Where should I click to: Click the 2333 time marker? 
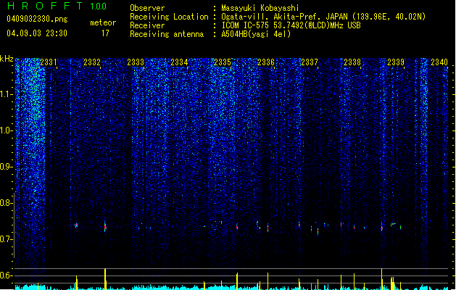[x=136, y=62]
